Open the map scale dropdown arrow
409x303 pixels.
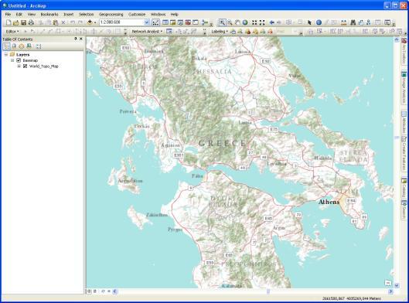tap(147, 22)
